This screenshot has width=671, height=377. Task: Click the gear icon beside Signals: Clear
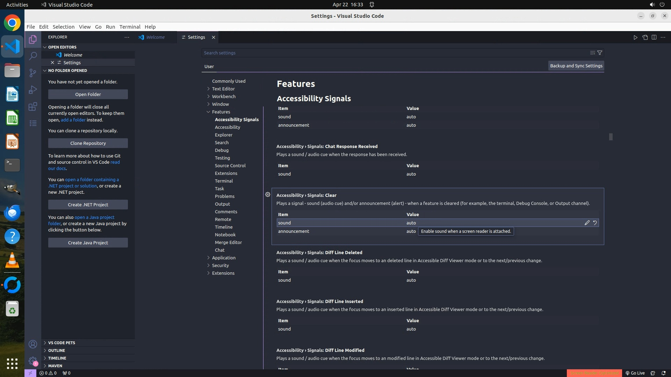268,194
